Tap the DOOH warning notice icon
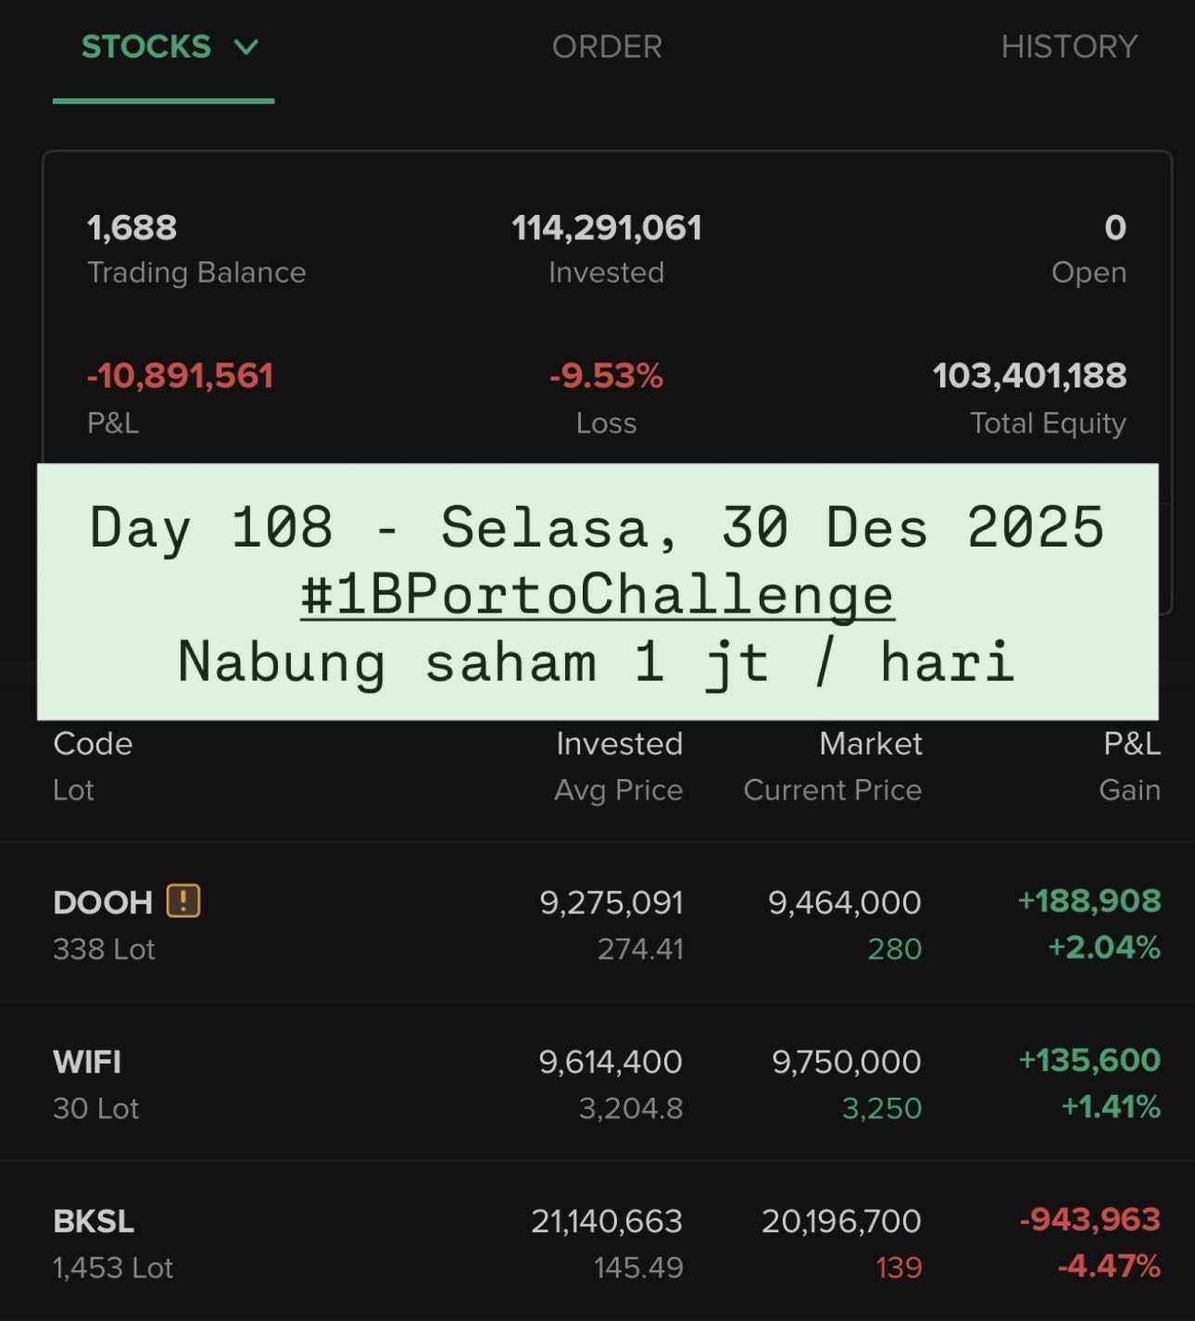Viewport: 1195px width, 1321px height. pos(183,900)
